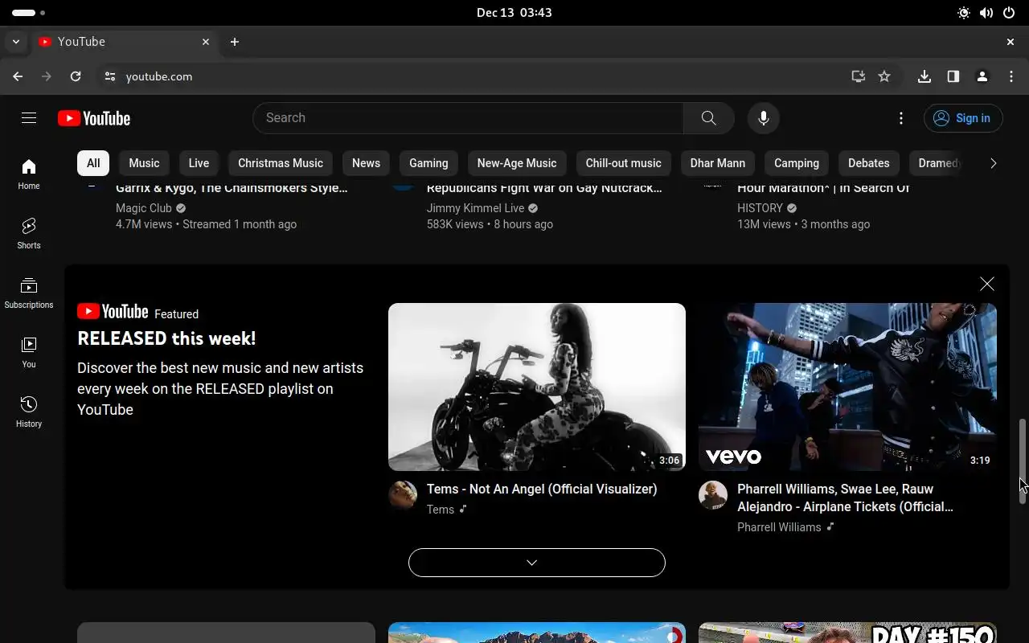Show more category chips with right arrow
This screenshot has height=643, width=1029.
click(994, 163)
